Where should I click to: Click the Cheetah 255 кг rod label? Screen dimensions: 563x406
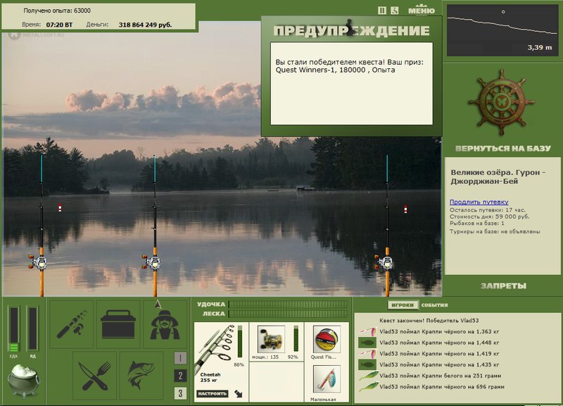(210, 377)
